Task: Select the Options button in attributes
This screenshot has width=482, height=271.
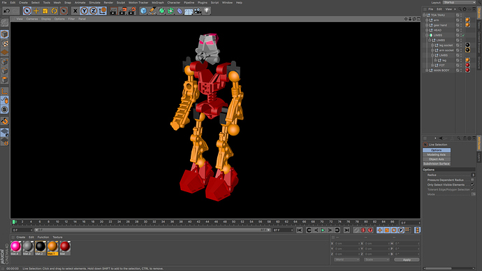Action: click(437, 150)
